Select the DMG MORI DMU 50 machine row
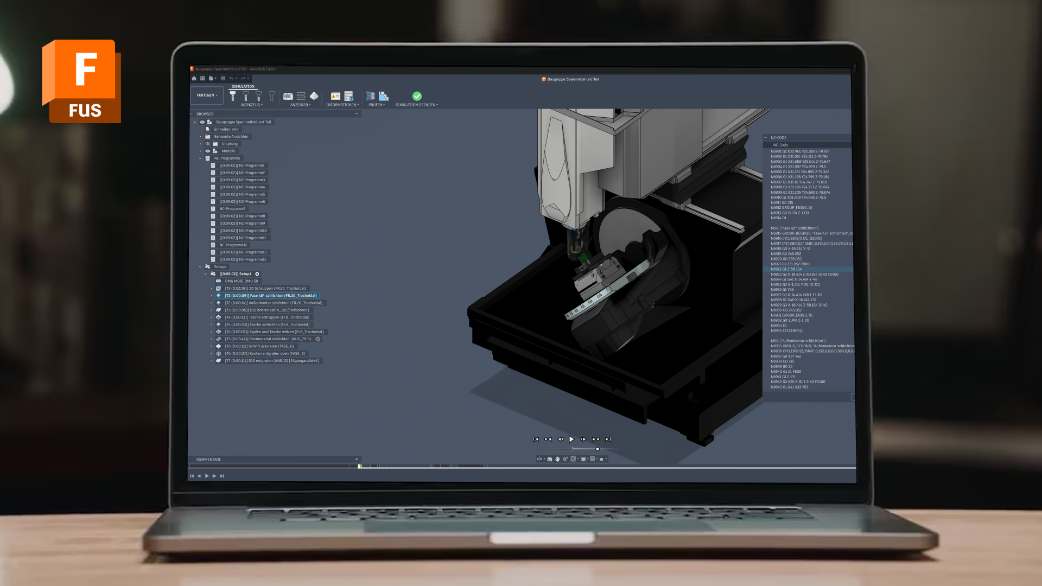The width and height of the screenshot is (1042, 586). click(238, 281)
